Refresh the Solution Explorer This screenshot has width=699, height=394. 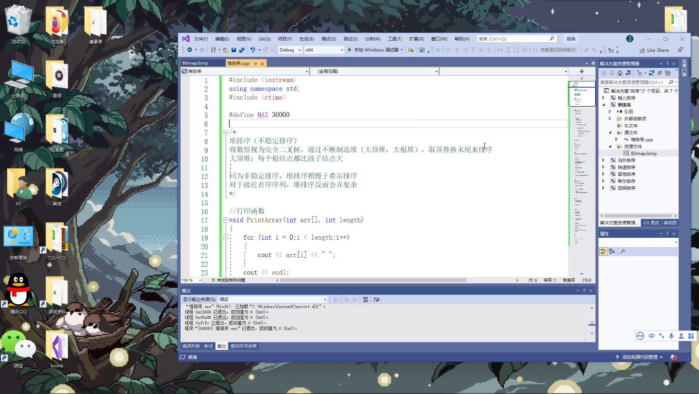651,73
